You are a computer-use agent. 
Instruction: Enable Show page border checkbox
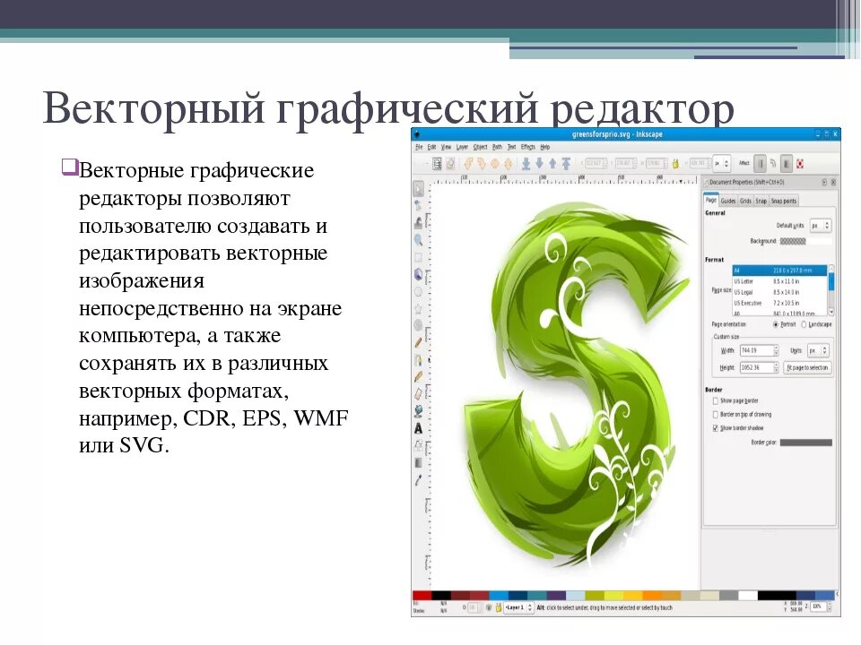click(715, 401)
